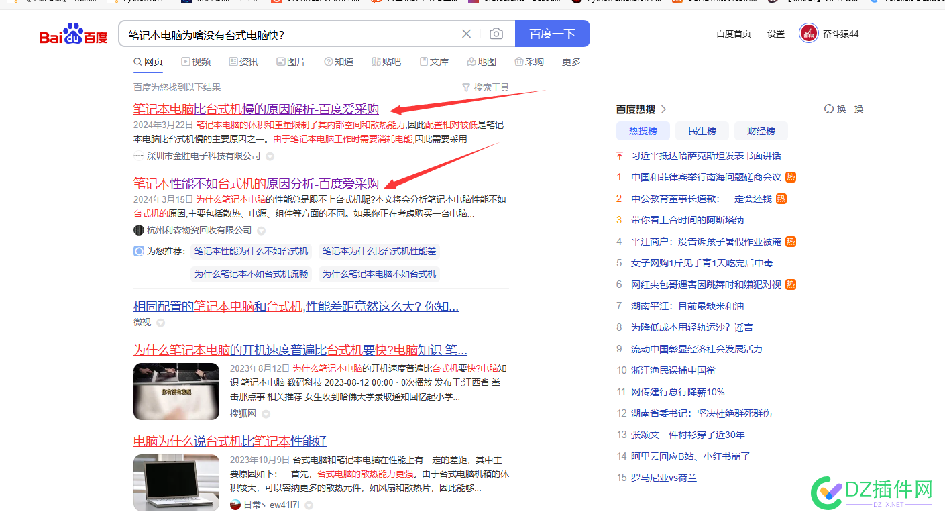Click the 为您推荐 search icon
The image size is (945, 520).
tap(139, 252)
